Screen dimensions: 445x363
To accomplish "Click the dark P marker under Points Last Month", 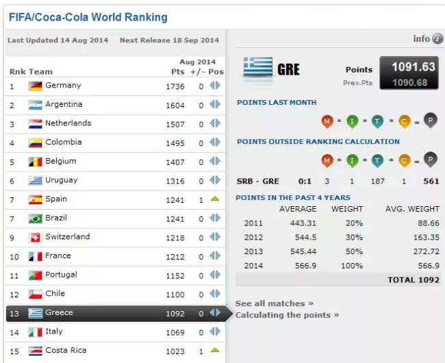I will [x=430, y=121].
